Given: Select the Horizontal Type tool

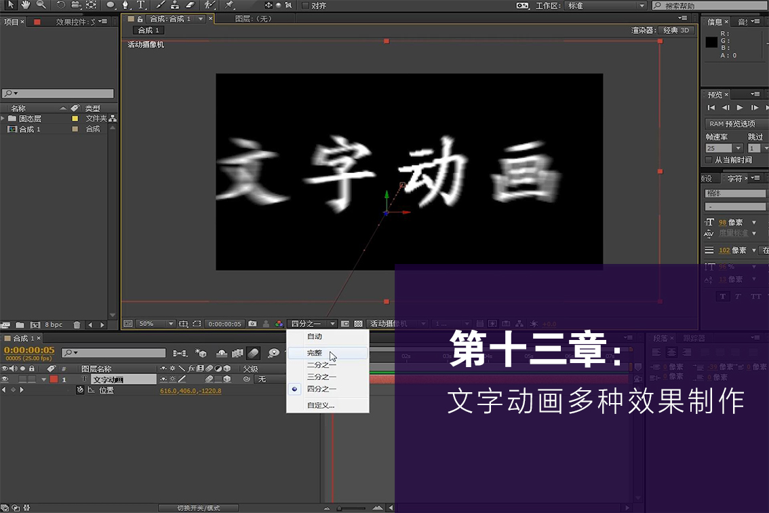Looking at the screenshot, I should (141, 5).
